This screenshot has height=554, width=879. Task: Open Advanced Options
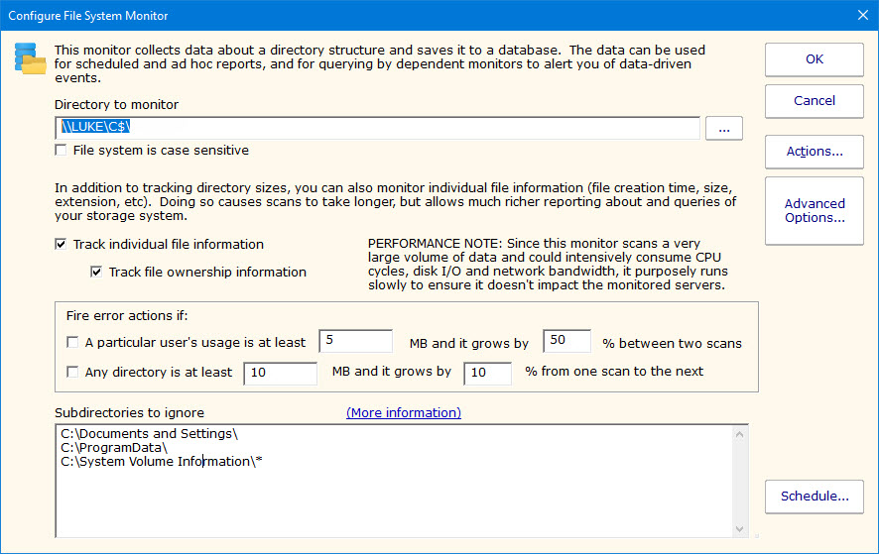coord(814,210)
